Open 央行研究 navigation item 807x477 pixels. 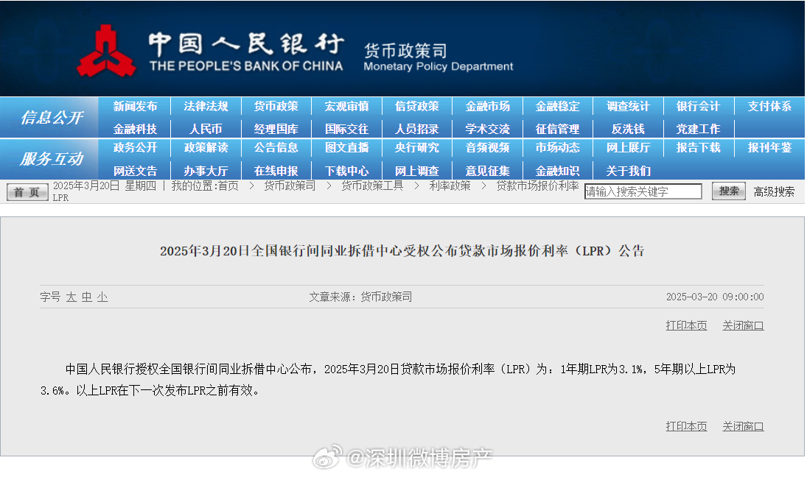(x=417, y=147)
